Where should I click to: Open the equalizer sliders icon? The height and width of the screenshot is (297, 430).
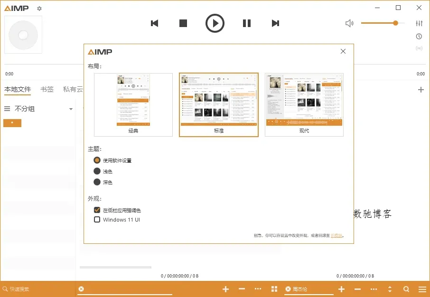[x=419, y=23]
